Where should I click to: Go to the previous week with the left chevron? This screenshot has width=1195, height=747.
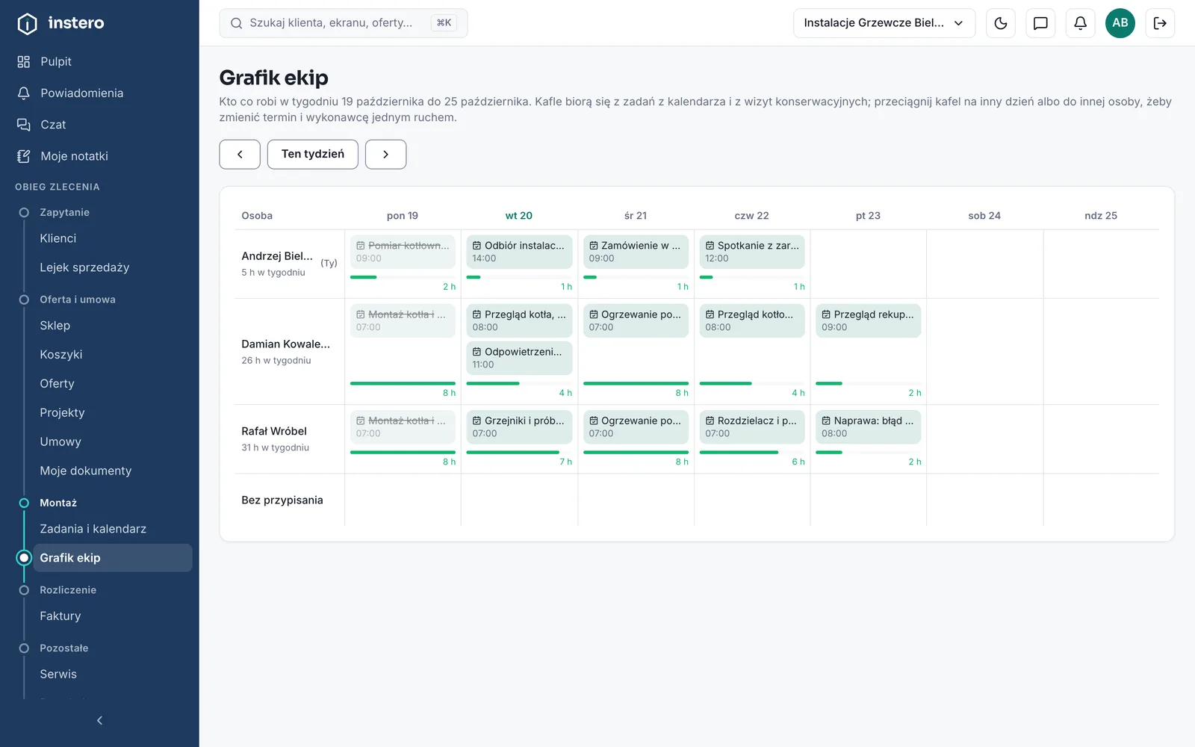[x=240, y=154]
